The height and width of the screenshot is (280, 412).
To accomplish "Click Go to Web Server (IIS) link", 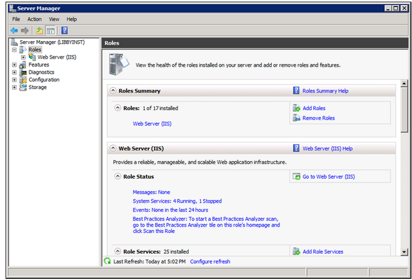I will pos(328,177).
